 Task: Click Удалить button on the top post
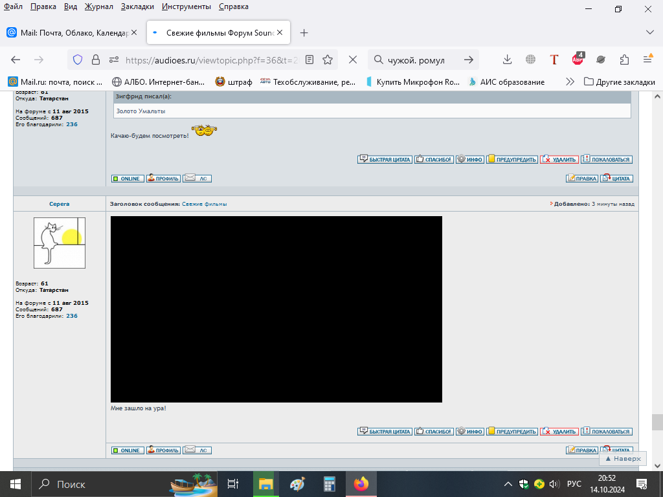559,159
